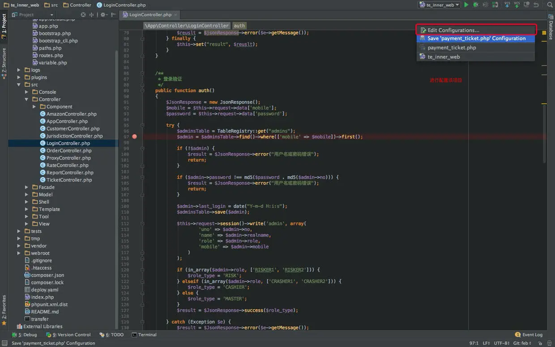Click the auth method breadcrumb

pos(239,26)
